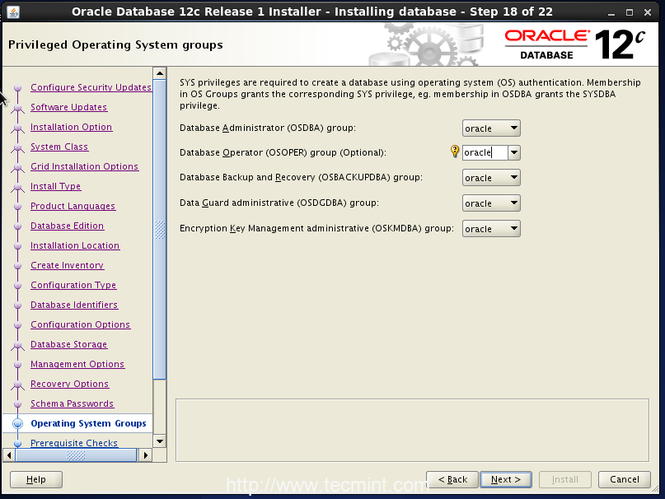Open Schema Passwords step
Screen dimensions: 665x499
click(x=72, y=403)
